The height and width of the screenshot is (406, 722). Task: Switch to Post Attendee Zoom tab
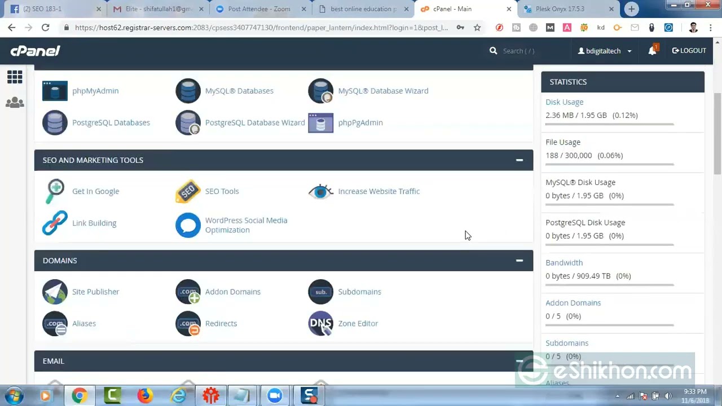pyautogui.click(x=259, y=9)
